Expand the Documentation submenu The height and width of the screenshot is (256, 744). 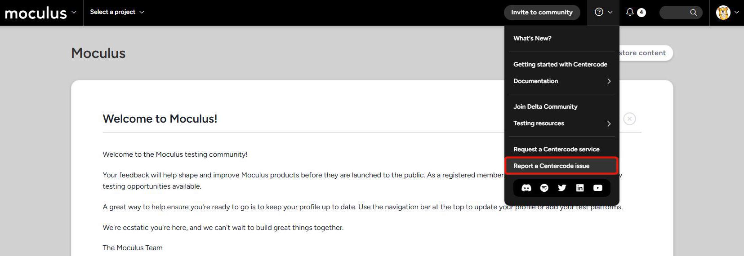(x=562, y=81)
